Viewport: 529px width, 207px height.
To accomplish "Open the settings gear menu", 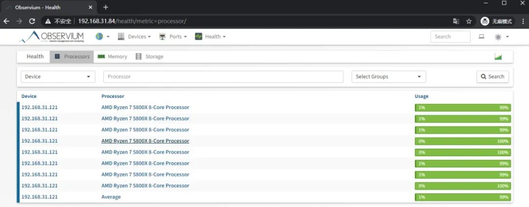I will pyautogui.click(x=502, y=37).
